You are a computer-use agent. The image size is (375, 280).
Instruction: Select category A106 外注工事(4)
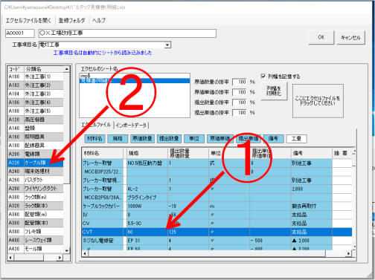36,102
